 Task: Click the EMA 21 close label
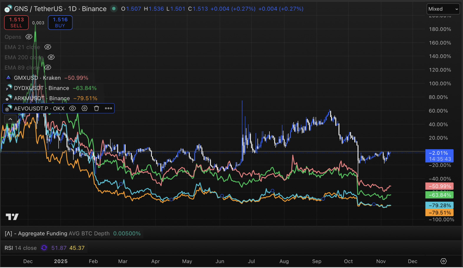pyautogui.click(x=22, y=47)
